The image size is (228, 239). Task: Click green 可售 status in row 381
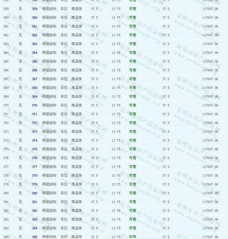[133, 202]
